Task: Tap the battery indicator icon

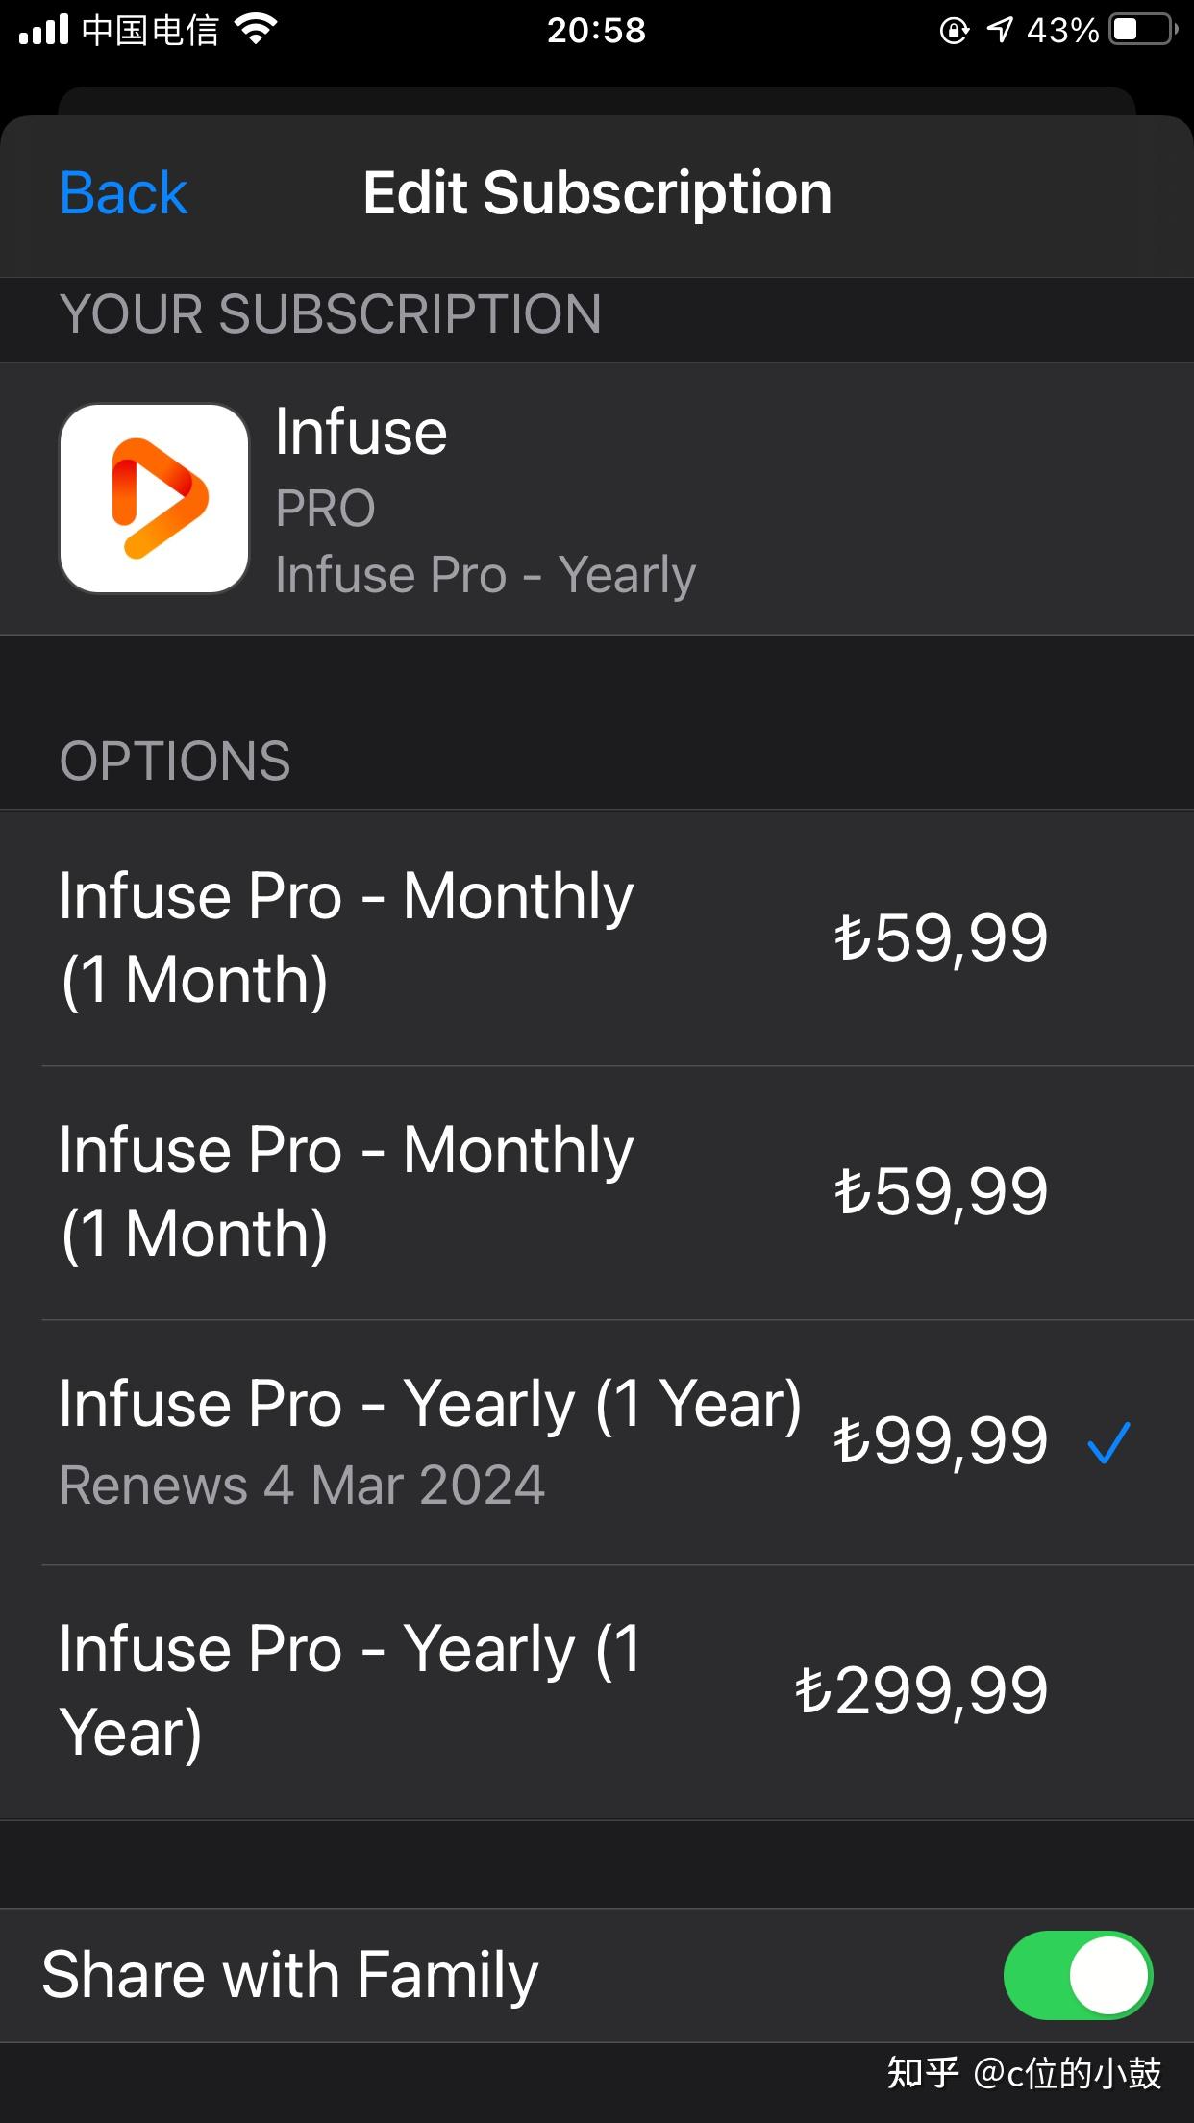Action: [x=1142, y=31]
